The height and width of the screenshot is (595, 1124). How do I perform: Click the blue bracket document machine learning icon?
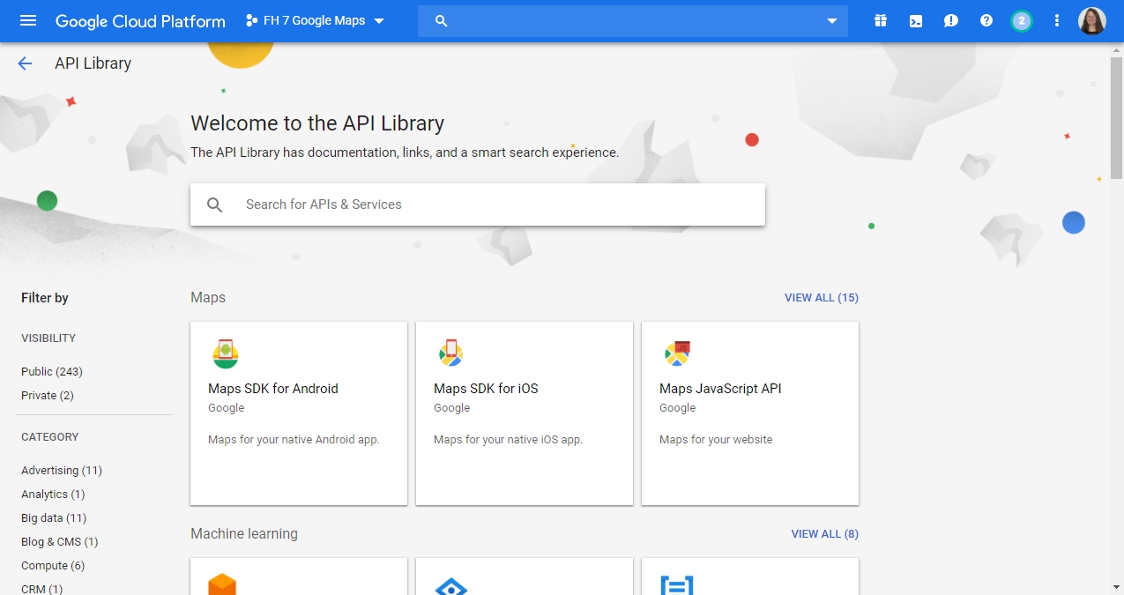[677, 585]
